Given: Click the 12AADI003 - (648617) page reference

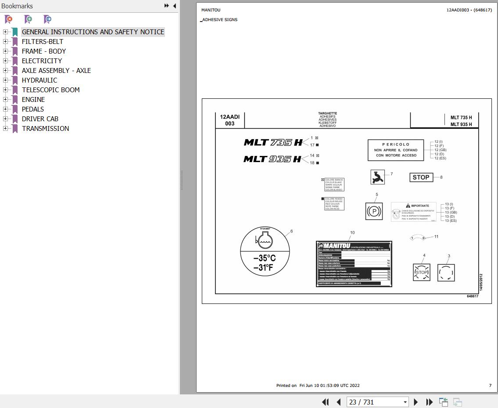Looking at the screenshot, I should 469,10.
